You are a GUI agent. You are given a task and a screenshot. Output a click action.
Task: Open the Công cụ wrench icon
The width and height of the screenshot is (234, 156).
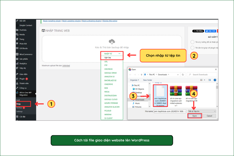click(x=17, y=88)
